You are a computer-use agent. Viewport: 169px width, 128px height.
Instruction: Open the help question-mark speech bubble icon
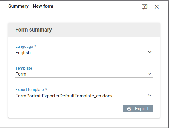pyautogui.click(x=144, y=7)
